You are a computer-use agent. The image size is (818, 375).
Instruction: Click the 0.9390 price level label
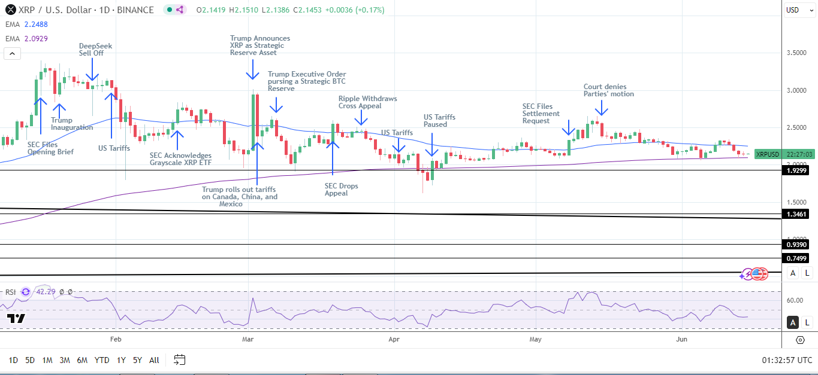[x=796, y=244]
